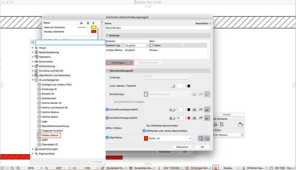Click cover fill icon in Schraffurvordergrundstift row
This screenshot has height=170, width=296.
(201, 109)
